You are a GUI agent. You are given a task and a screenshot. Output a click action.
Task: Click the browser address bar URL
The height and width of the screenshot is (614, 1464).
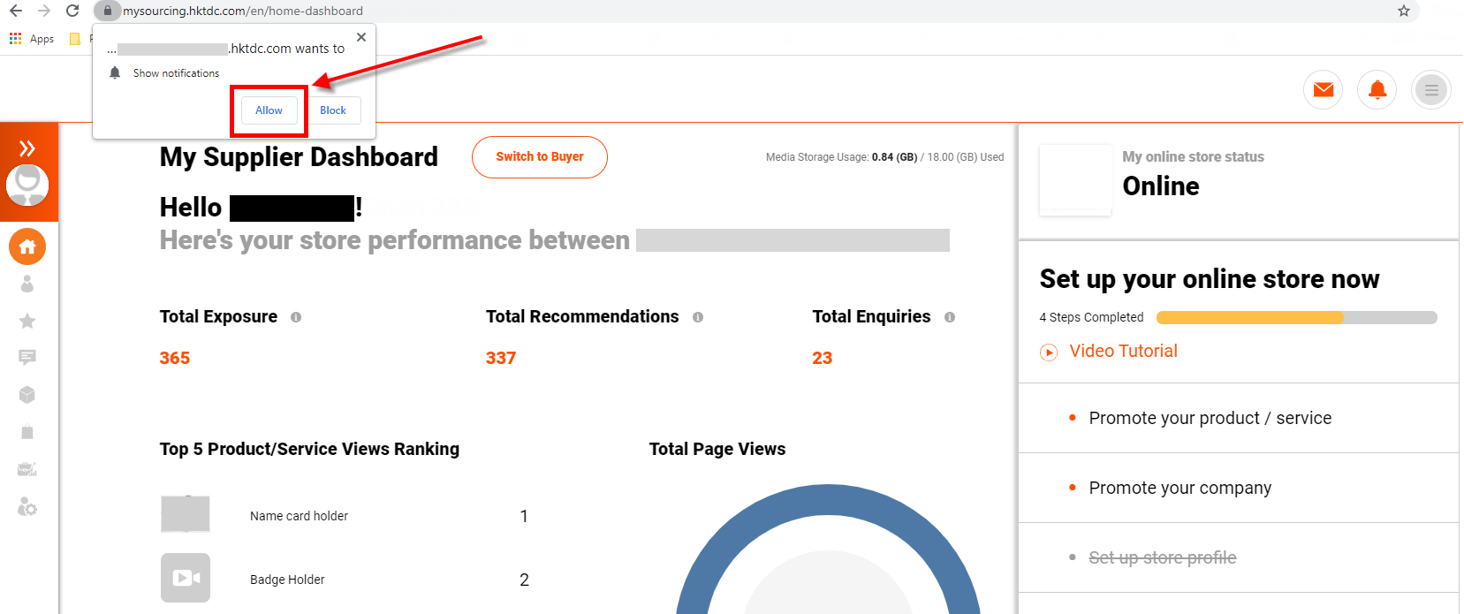coord(243,11)
